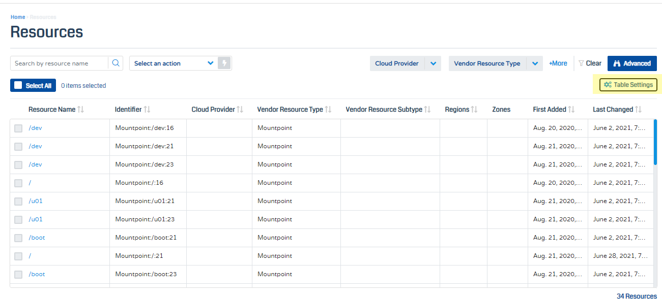Viewport: 662px width, 299px height.
Task: Sort by Resource Name column arrows
Action: point(80,110)
